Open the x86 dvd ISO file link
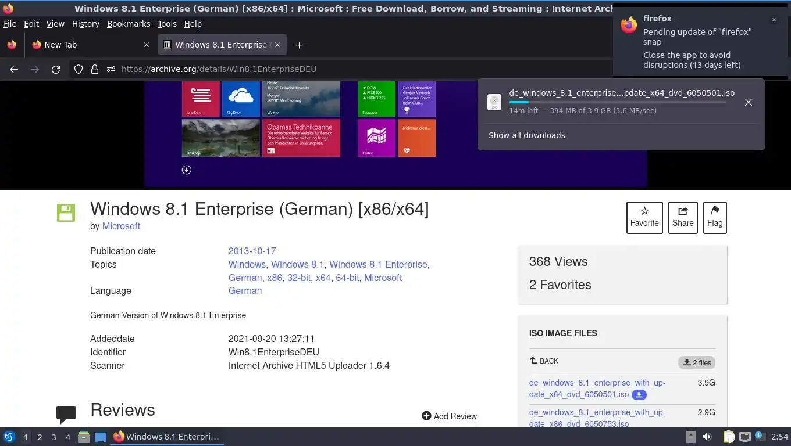Image resolution: width=791 pixels, height=446 pixels. click(597, 418)
